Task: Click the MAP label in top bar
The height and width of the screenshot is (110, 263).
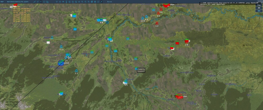Action: point(2,2)
